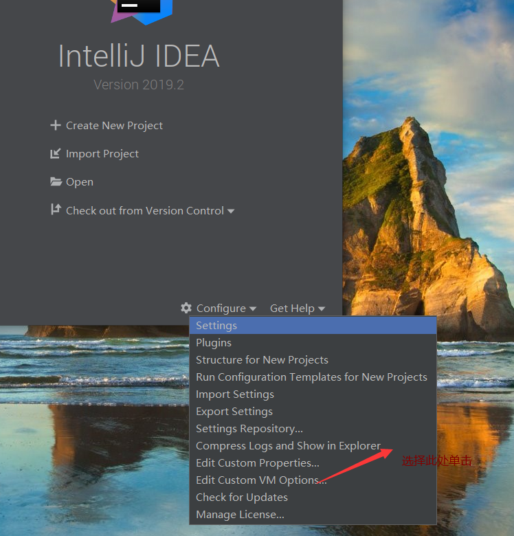Screen dimensions: 514x536
Task: Select Check for Updates
Action: 313,497
